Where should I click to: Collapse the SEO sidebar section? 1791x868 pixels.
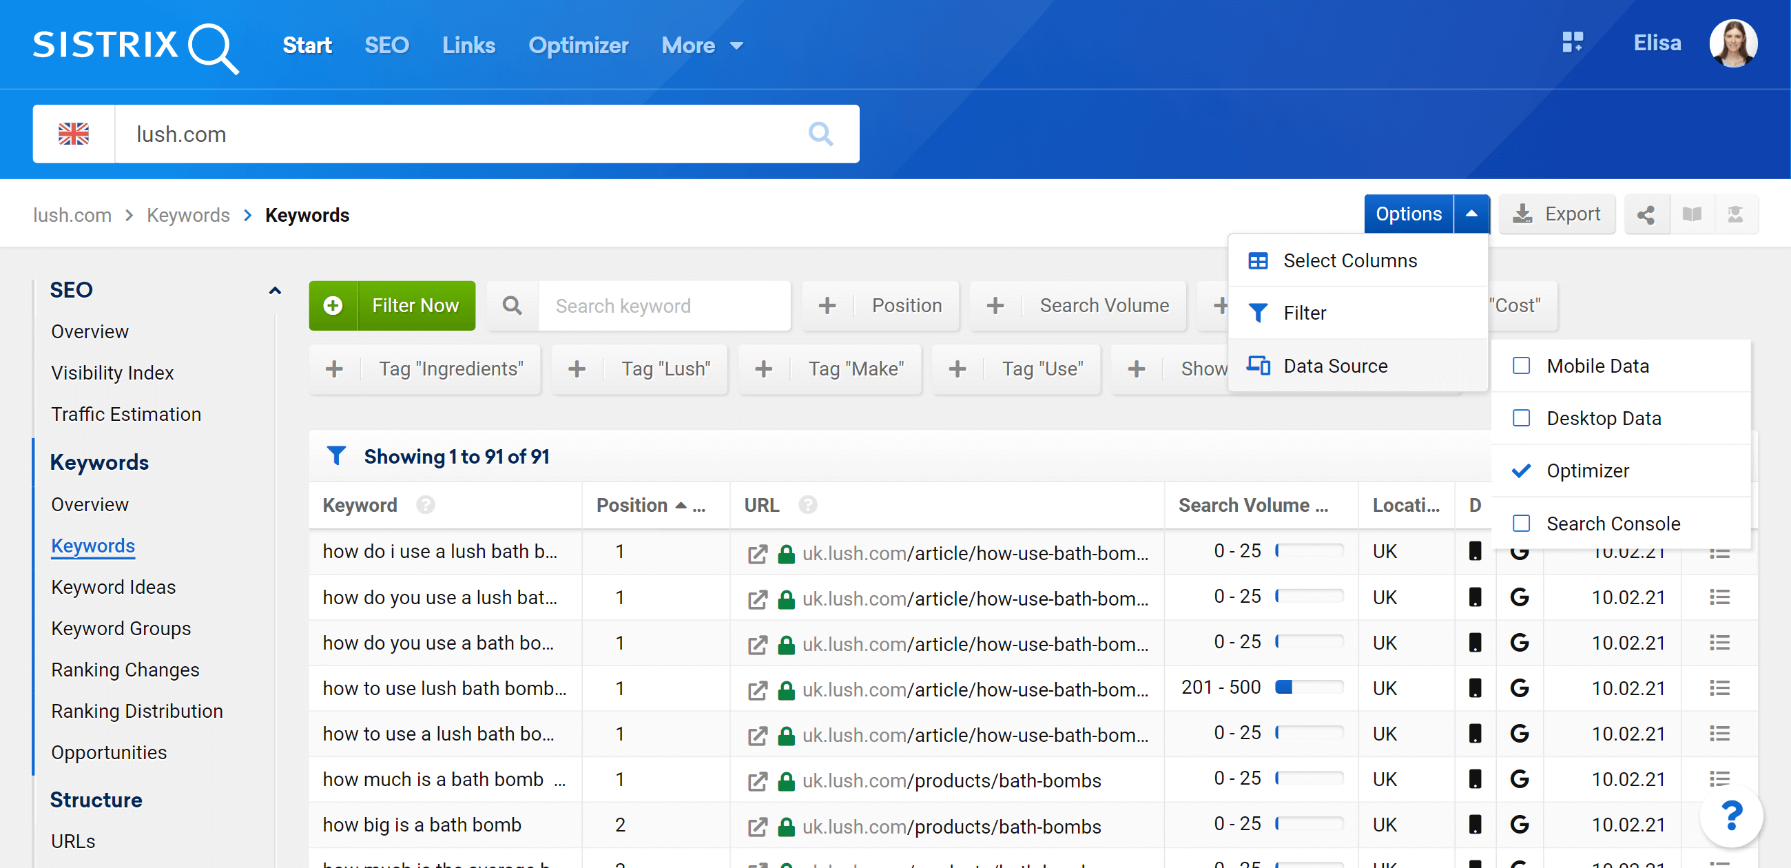coord(276,290)
